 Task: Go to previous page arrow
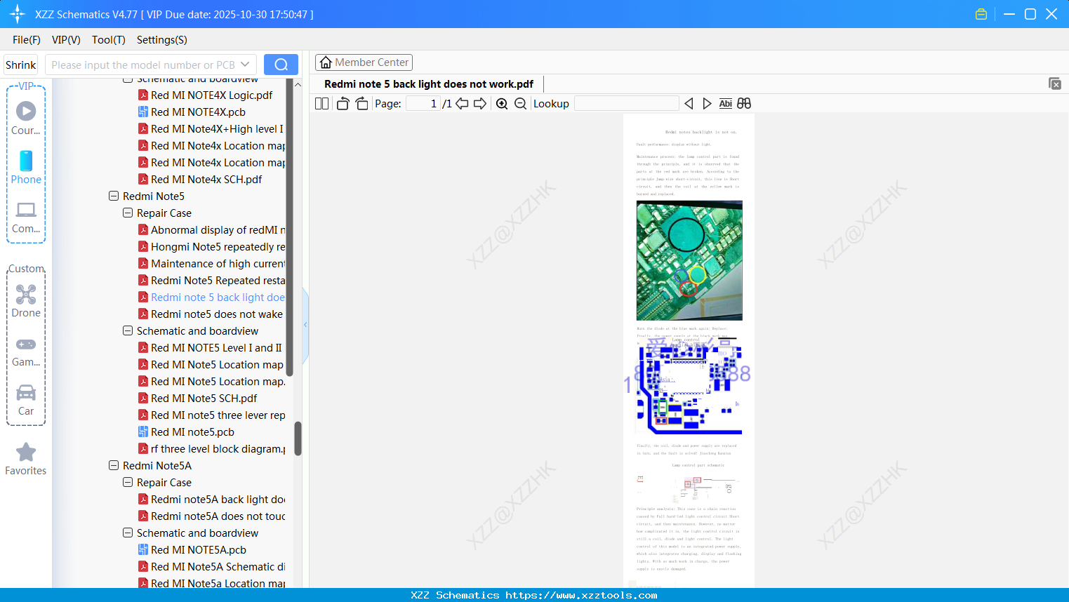462,103
